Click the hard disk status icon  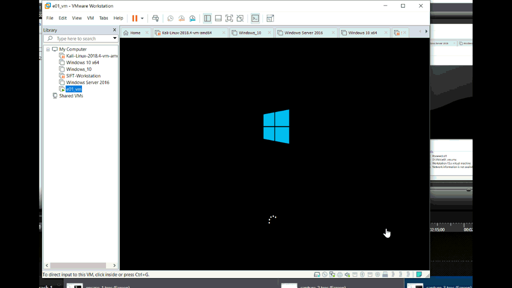point(317,274)
